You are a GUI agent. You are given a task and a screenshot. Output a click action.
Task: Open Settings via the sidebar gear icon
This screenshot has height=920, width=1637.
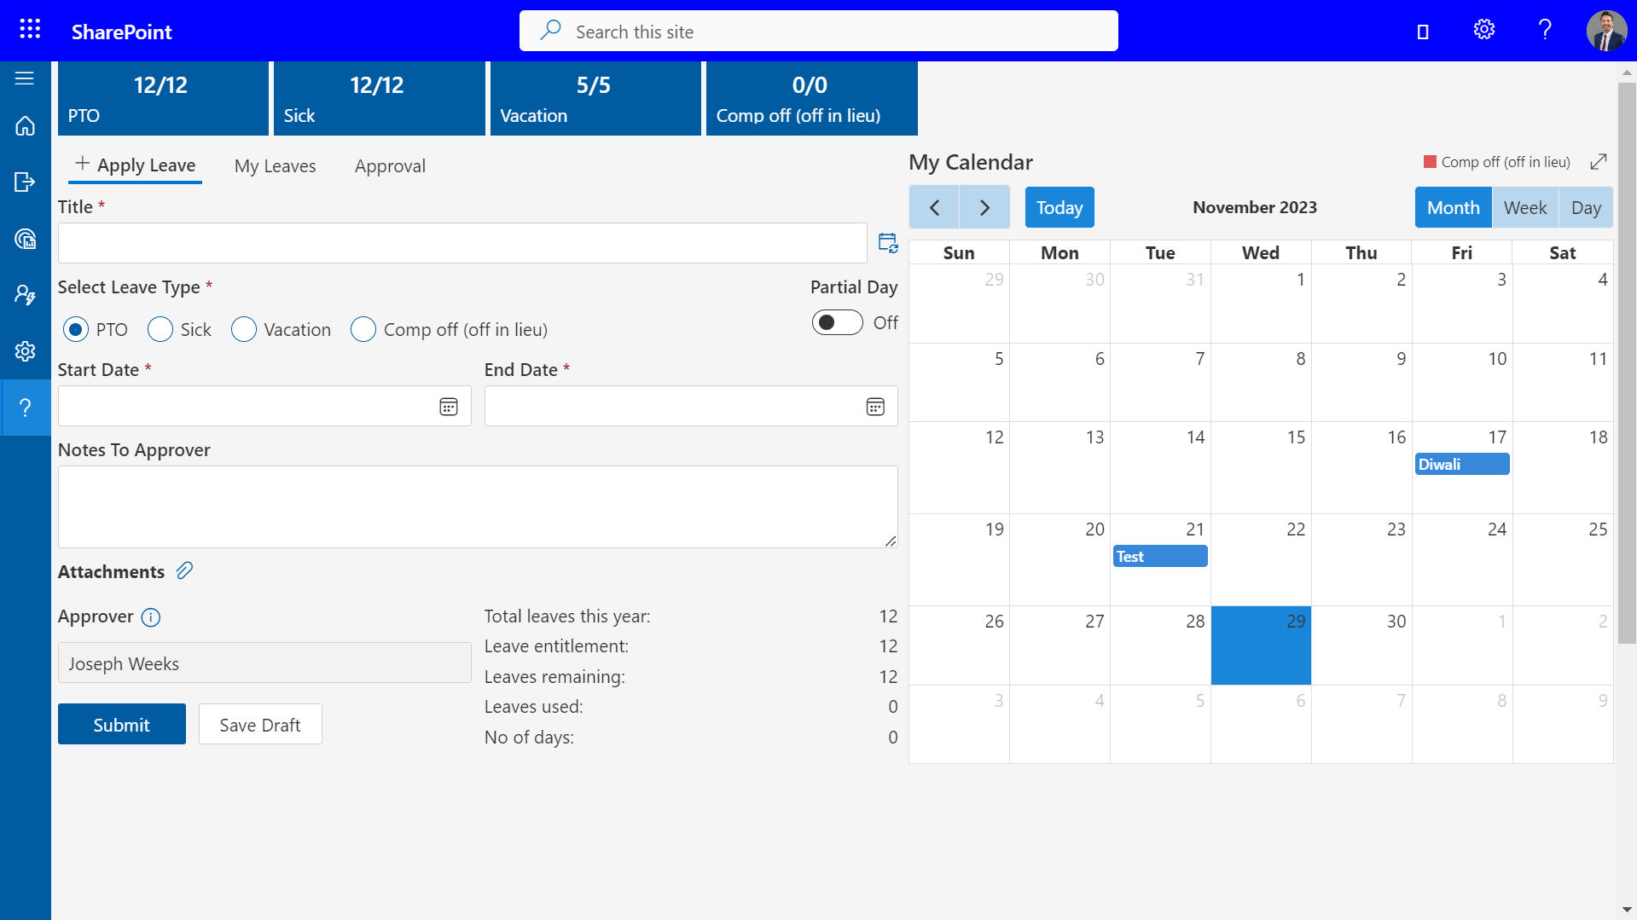click(x=25, y=350)
